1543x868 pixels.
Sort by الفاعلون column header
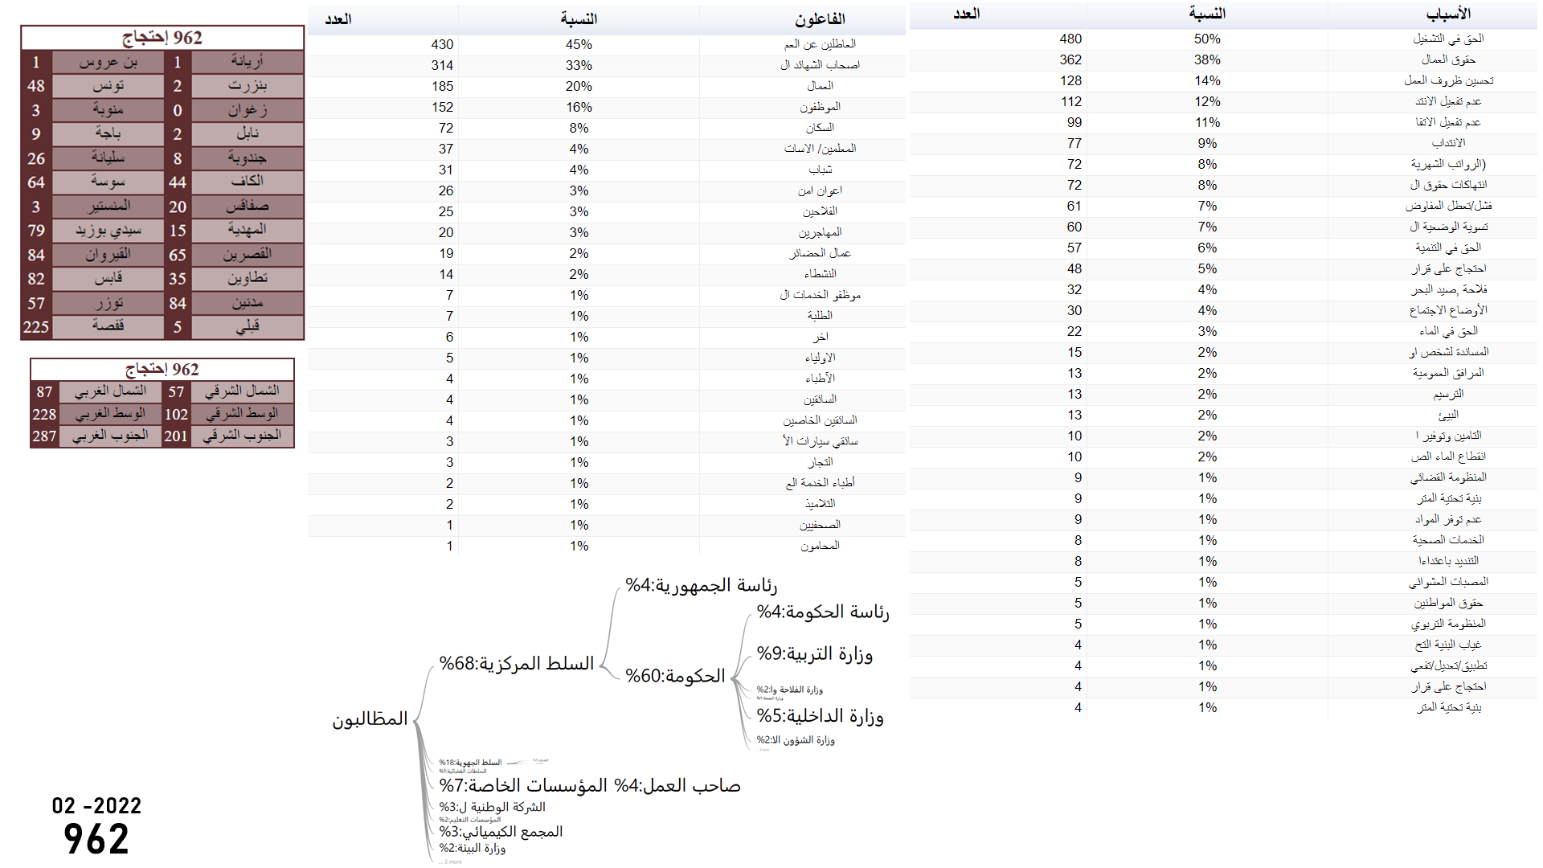click(x=820, y=19)
